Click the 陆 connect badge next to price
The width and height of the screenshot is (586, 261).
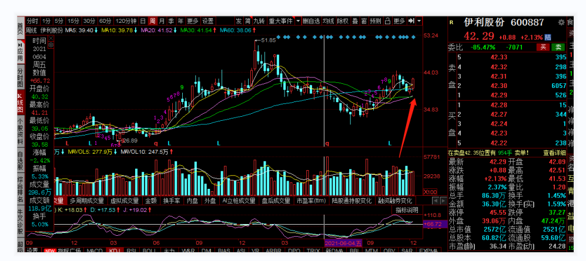click(x=548, y=38)
